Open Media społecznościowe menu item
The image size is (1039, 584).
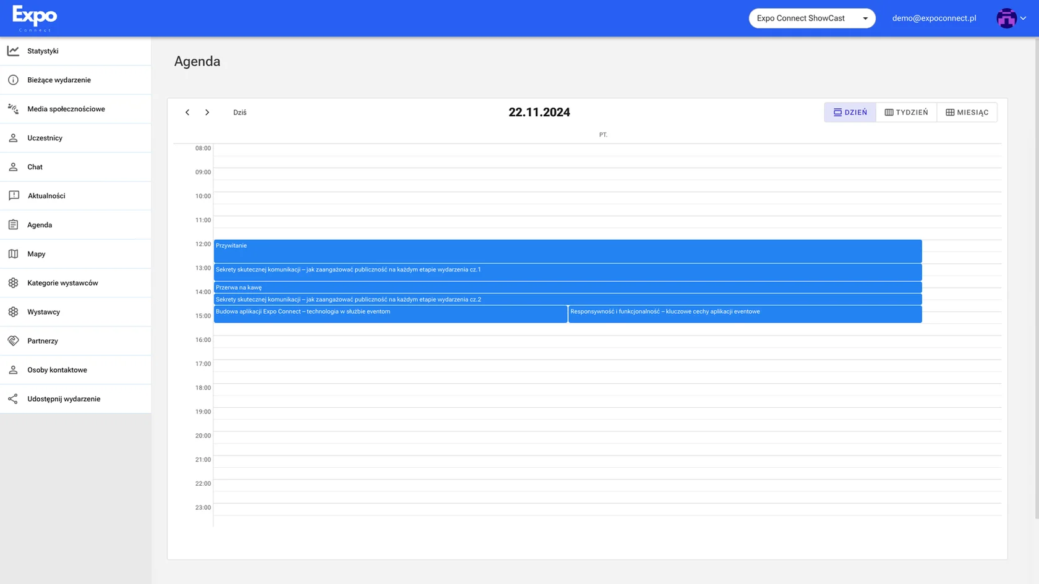tap(75, 109)
